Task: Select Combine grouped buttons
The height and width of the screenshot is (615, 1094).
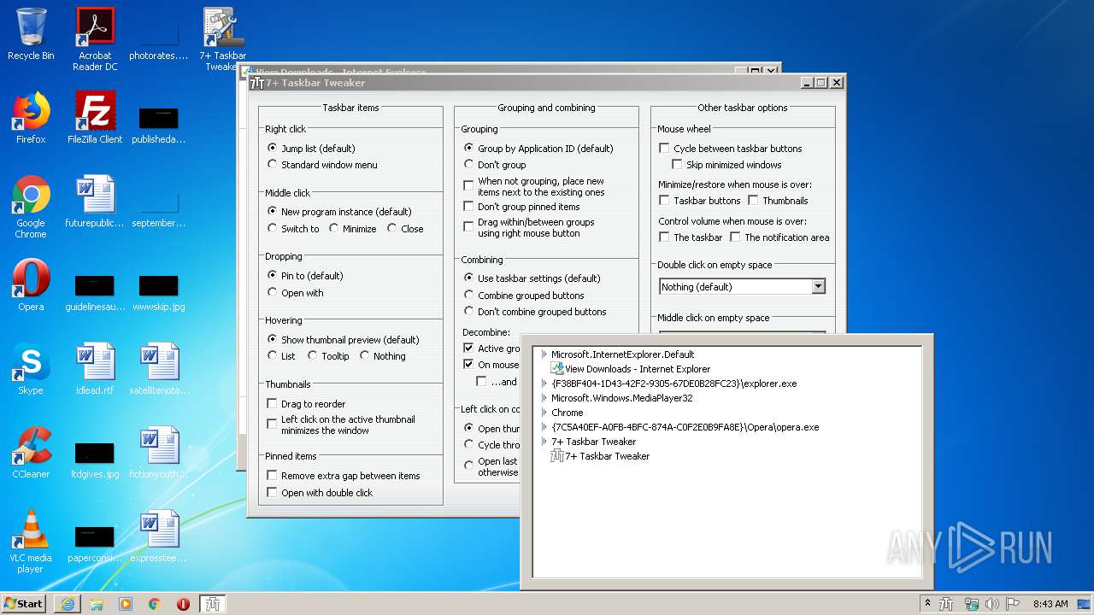Action: (524, 295)
